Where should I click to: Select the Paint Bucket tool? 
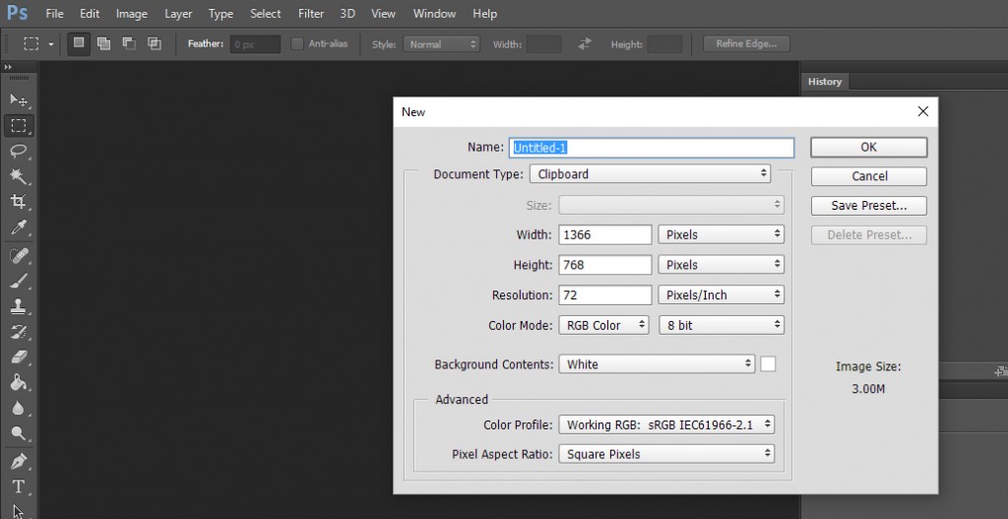[x=19, y=383]
